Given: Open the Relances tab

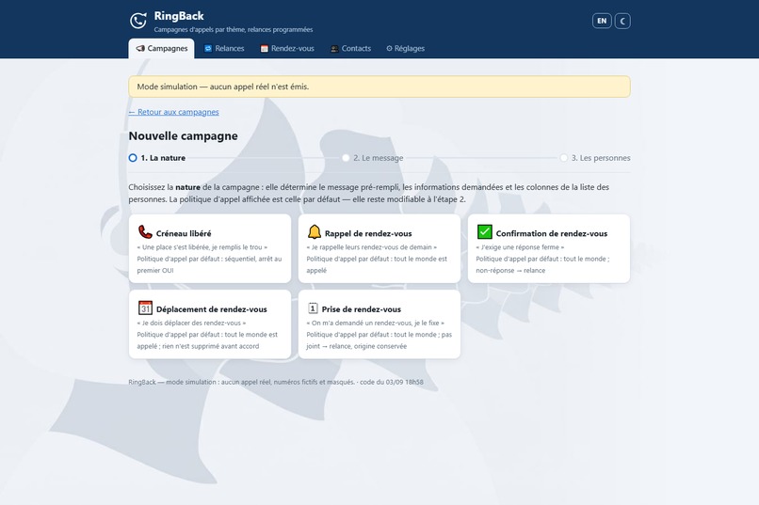Looking at the screenshot, I should 224,48.
